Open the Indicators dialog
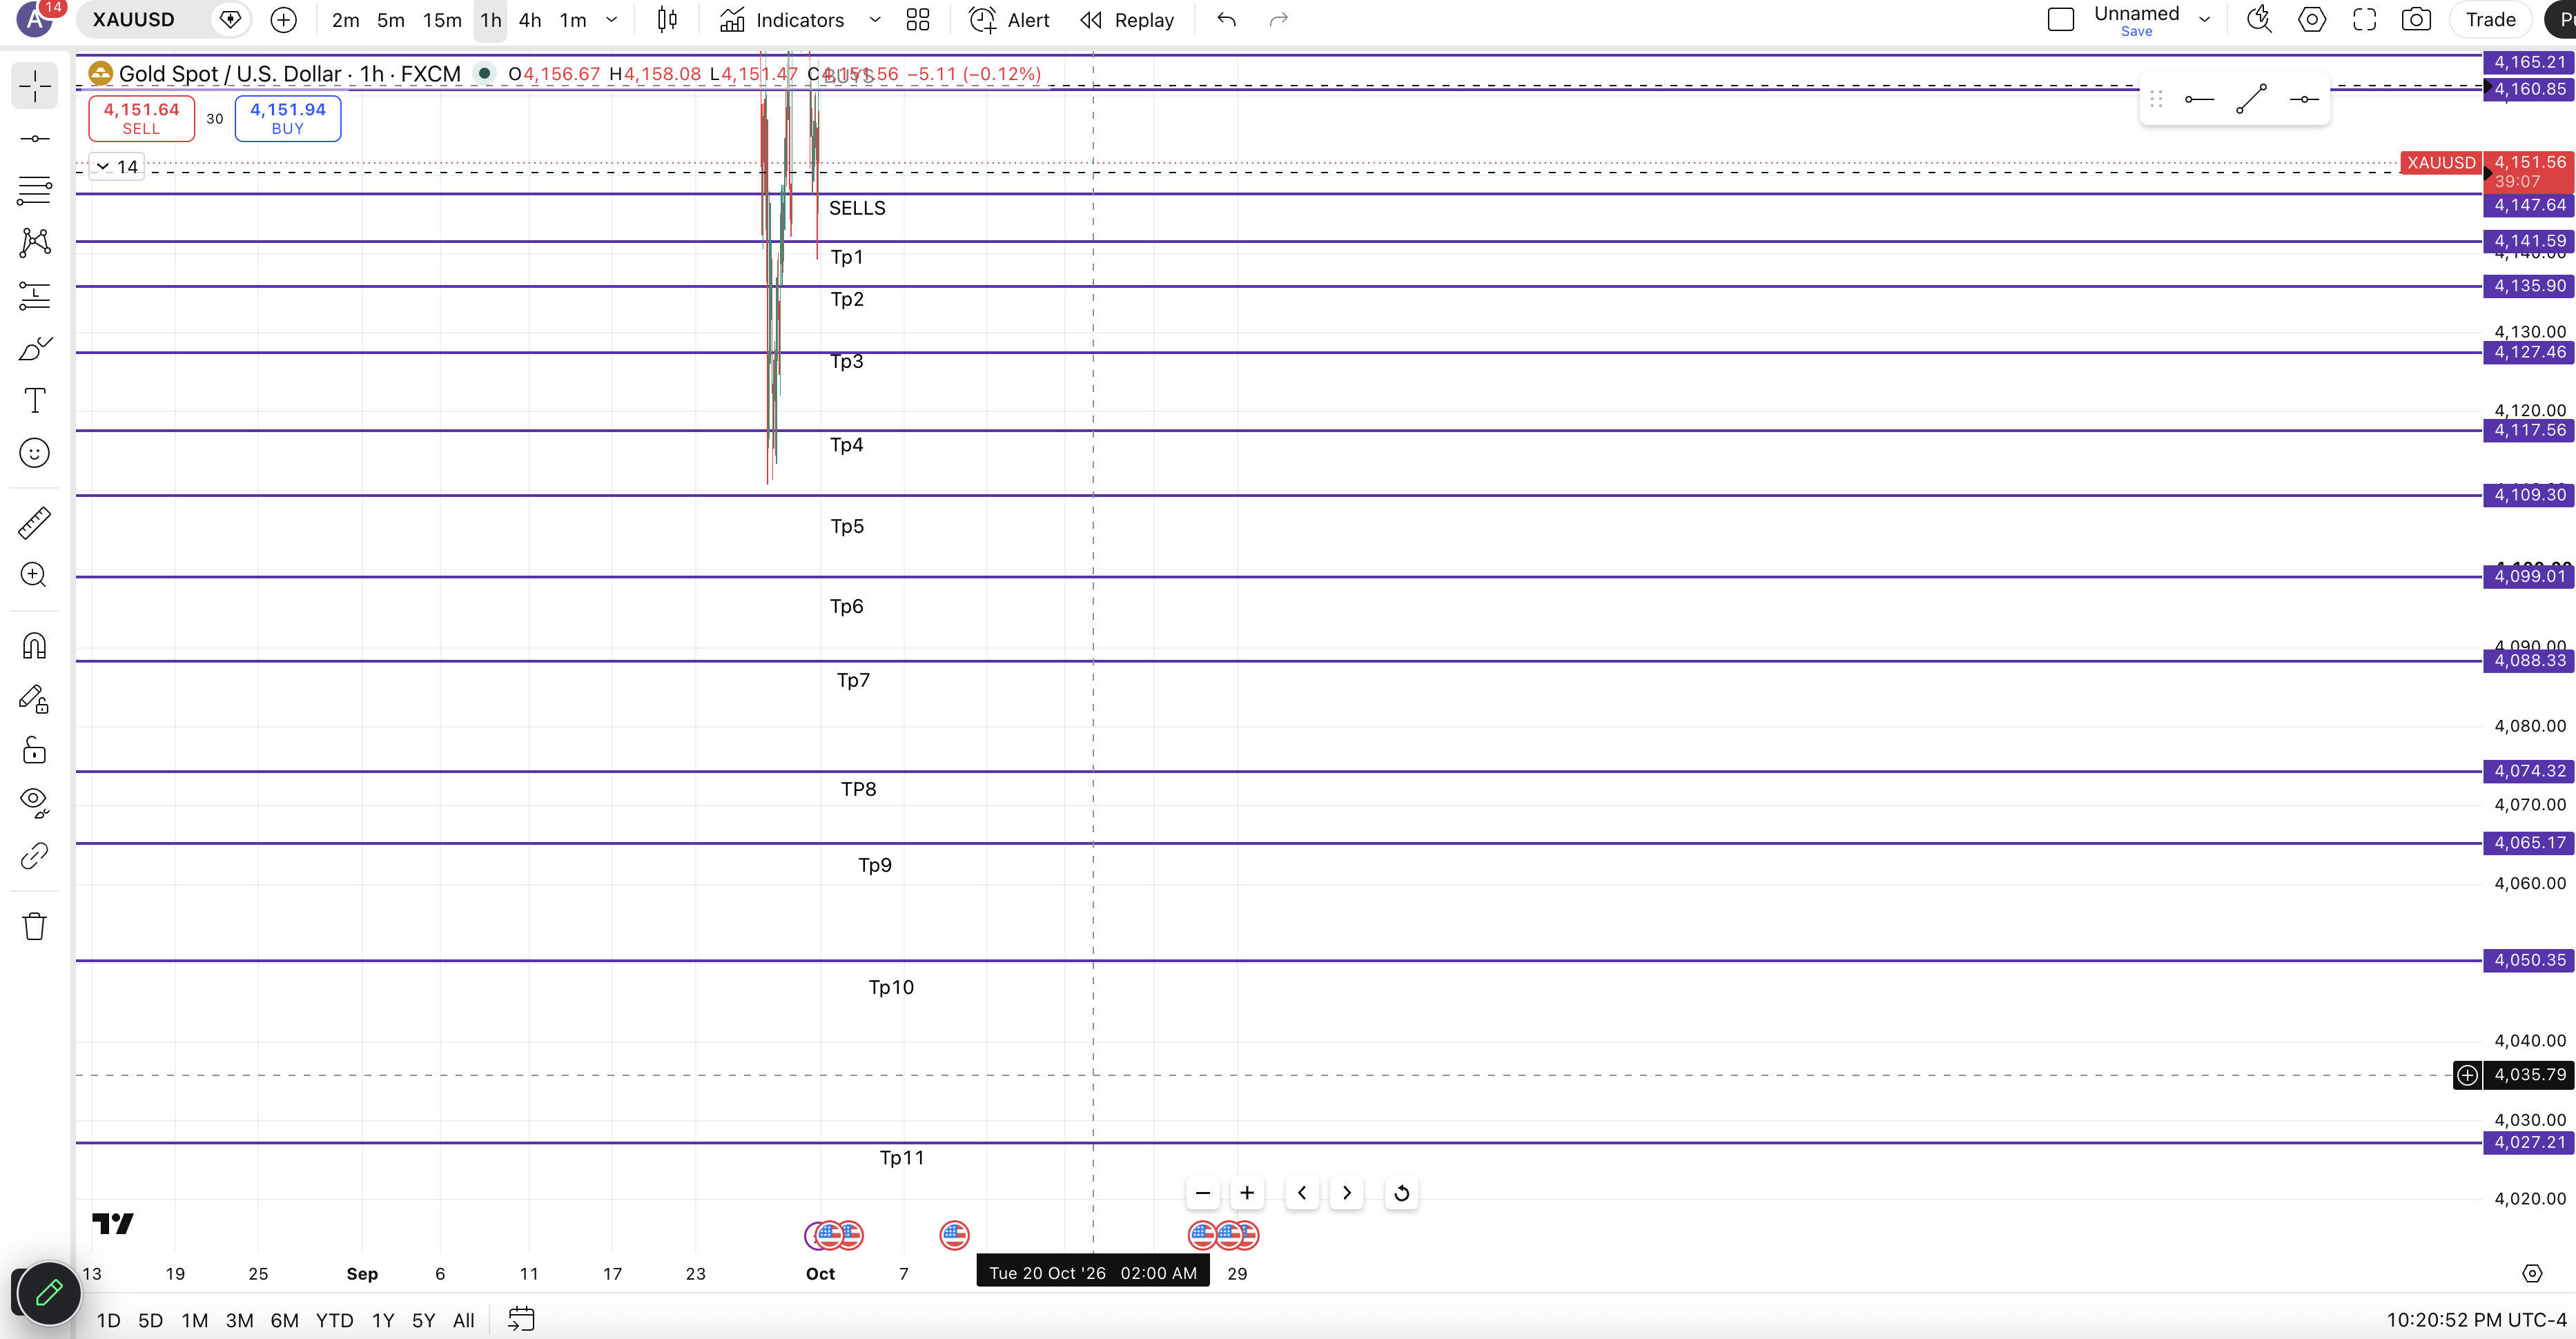The width and height of the screenshot is (2576, 1339). [782, 20]
